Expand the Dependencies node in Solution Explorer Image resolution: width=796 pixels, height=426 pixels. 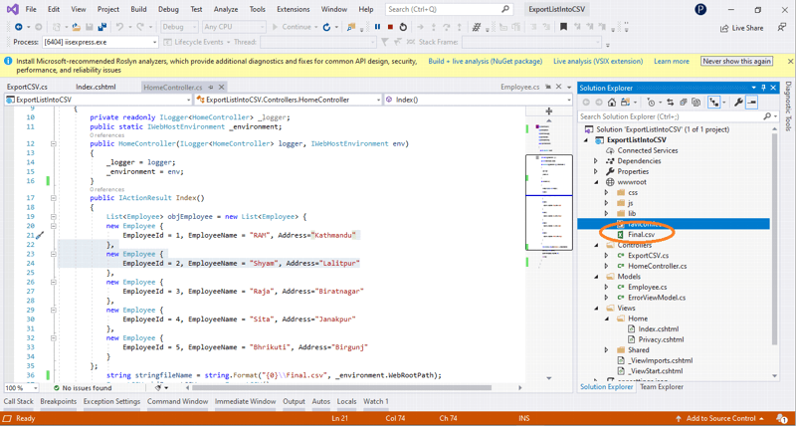pos(596,161)
